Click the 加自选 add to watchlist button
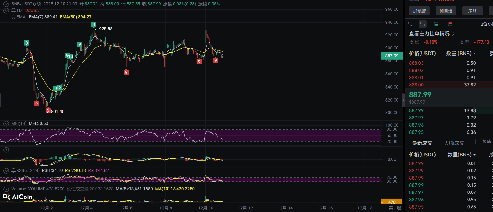493x212 pixels. 446,11
